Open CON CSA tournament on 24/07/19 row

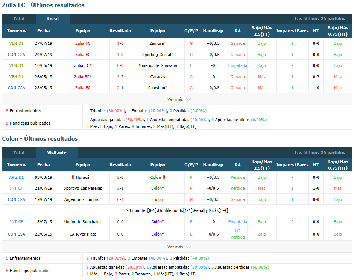(16, 55)
